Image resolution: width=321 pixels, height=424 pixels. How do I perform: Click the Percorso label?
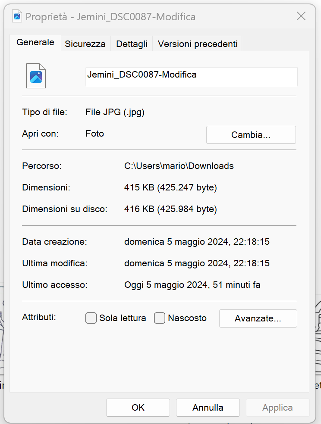(x=42, y=166)
